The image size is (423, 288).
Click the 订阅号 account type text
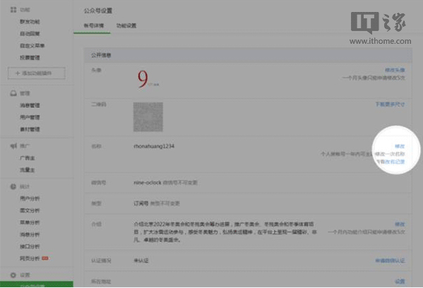[141, 203]
